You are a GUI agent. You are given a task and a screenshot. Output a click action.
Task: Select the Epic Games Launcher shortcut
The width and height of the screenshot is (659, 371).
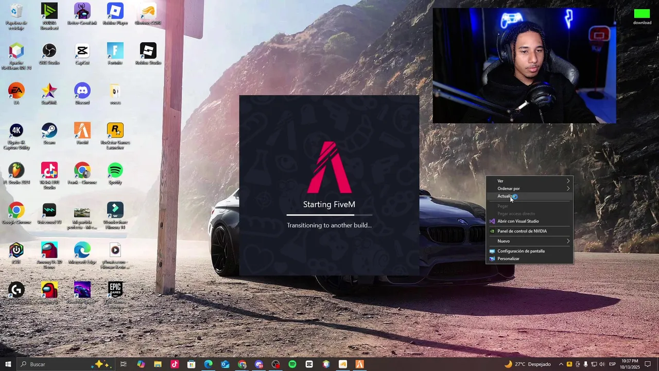tap(115, 295)
